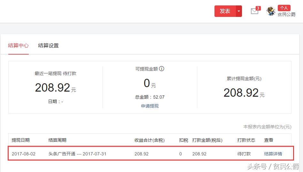303x172 pixels.
Task: Select the 打款状态 column header
Action: pyautogui.click(x=246, y=140)
